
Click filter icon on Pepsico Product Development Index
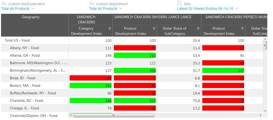242,29
